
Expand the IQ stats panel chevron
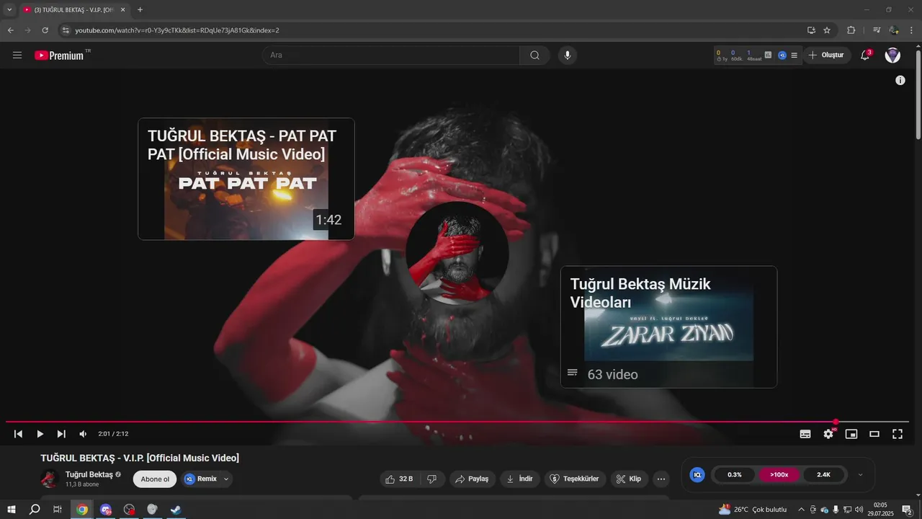860,474
